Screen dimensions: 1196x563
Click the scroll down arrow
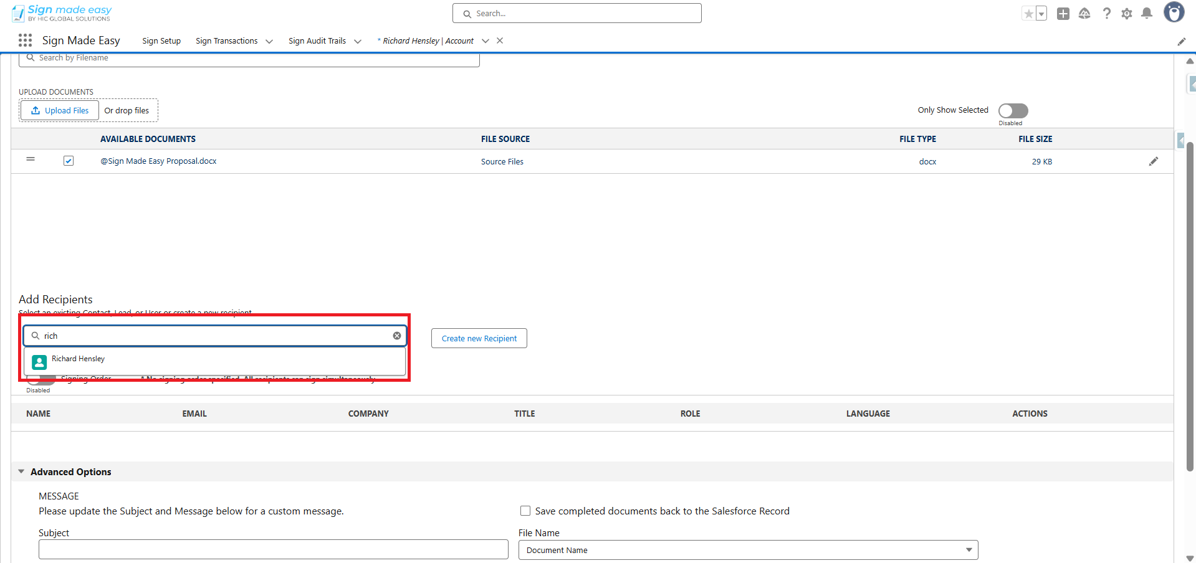pyautogui.click(x=1190, y=558)
